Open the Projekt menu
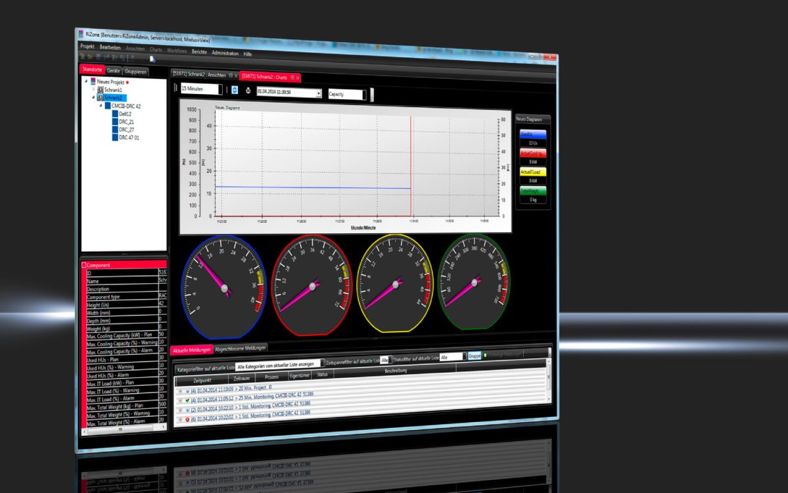Viewport: 788px width, 493px height. 87,46
